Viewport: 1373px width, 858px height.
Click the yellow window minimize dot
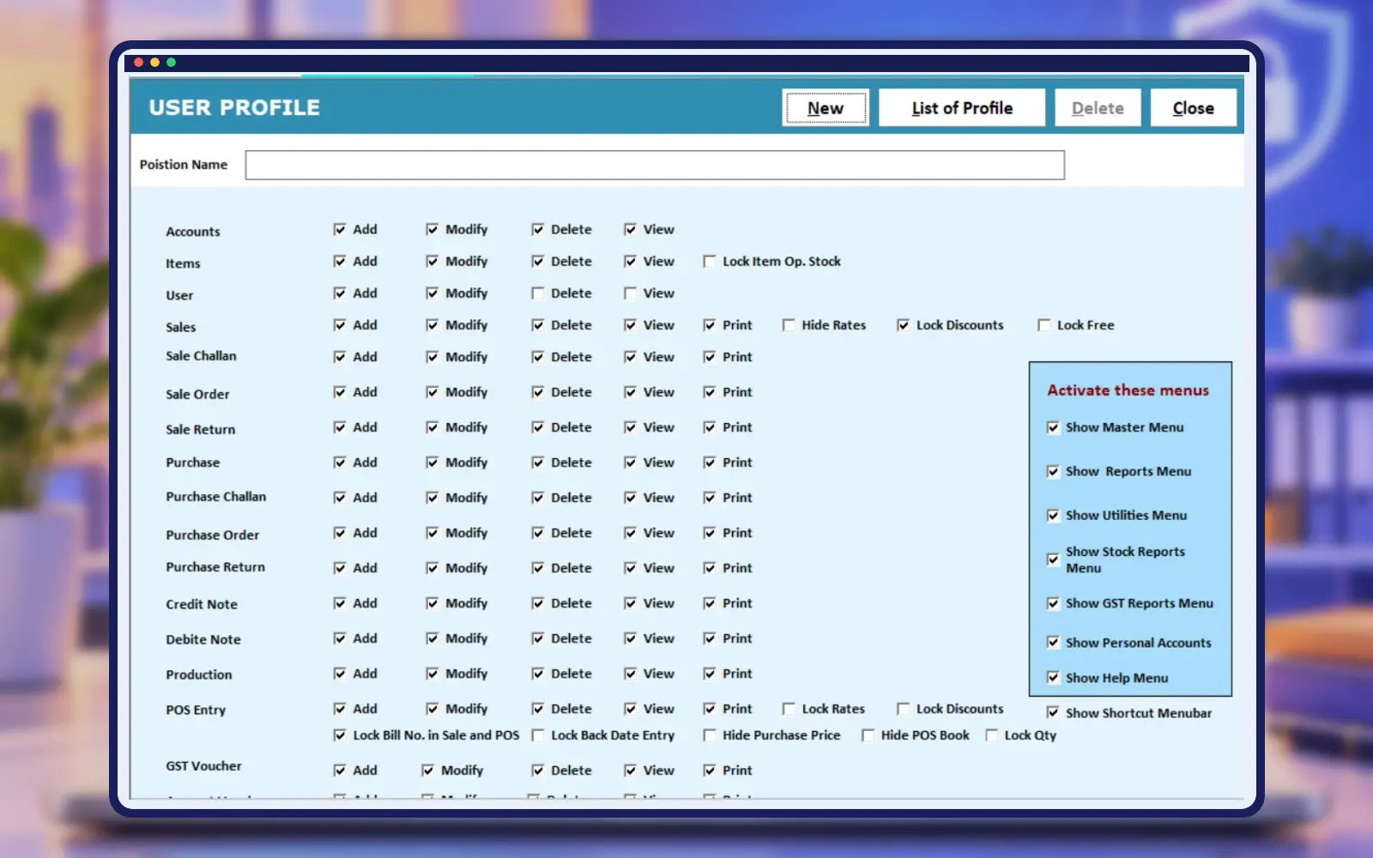[x=154, y=63]
